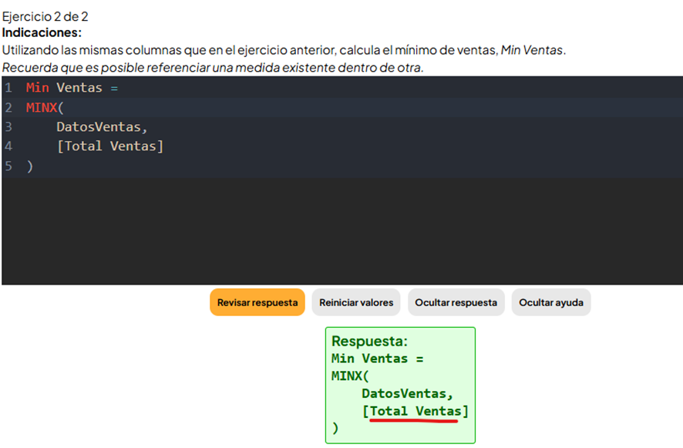Click [Total Ventas] in the code editor
This screenshot has height=448, width=683.
pos(109,146)
